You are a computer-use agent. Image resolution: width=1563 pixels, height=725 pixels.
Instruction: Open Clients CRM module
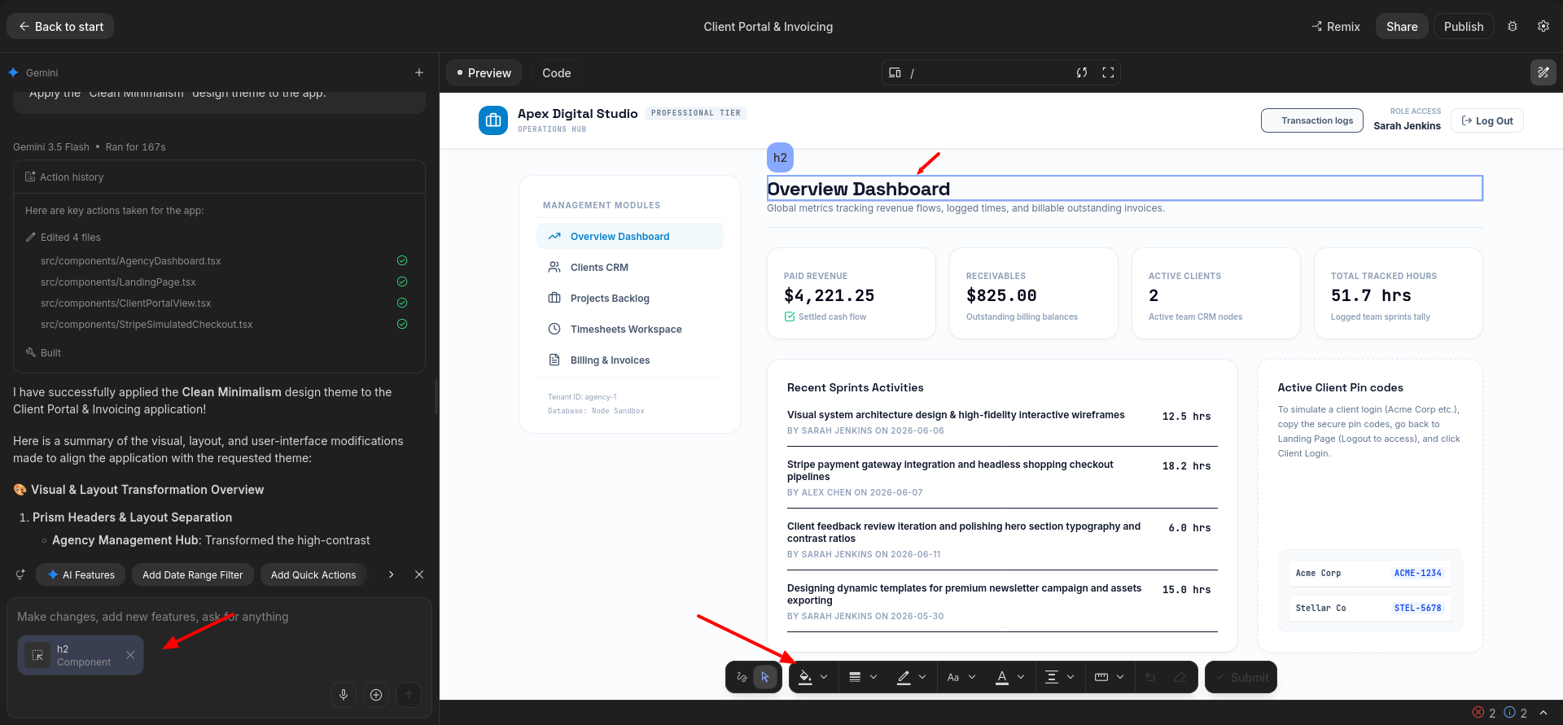coord(629,267)
